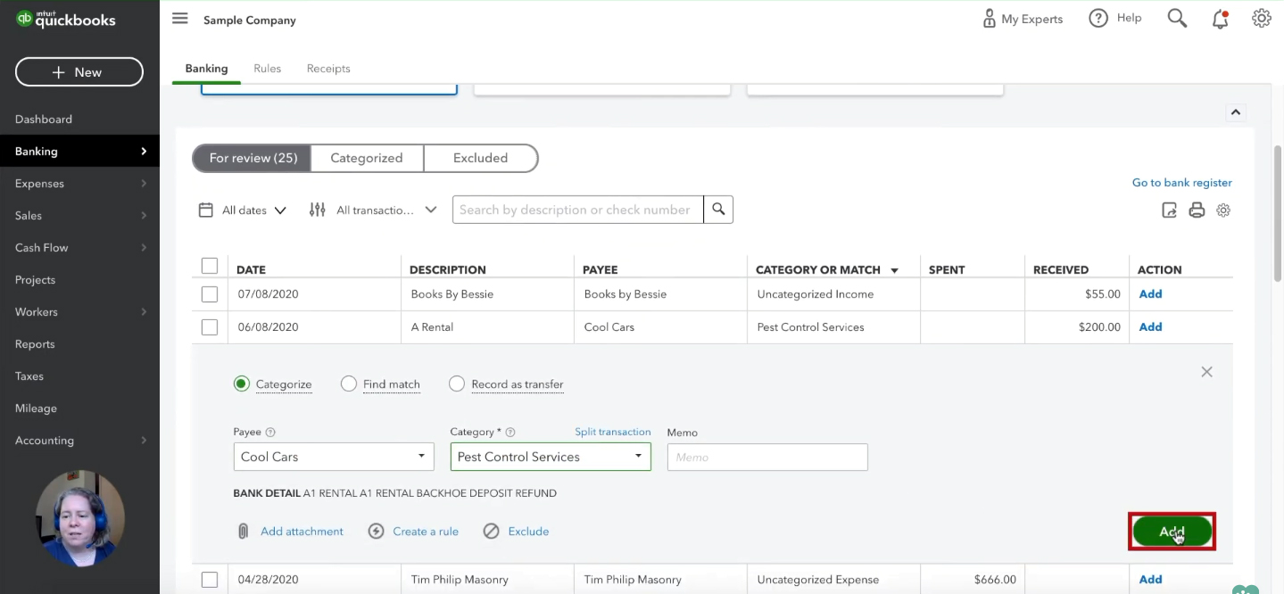Open the All dates filter dropdown
This screenshot has height=594, width=1284.
point(243,210)
